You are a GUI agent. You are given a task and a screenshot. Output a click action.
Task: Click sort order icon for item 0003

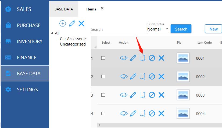point(142,95)
